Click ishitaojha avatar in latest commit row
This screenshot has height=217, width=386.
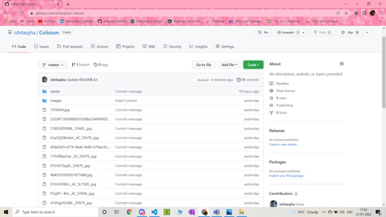45,80
